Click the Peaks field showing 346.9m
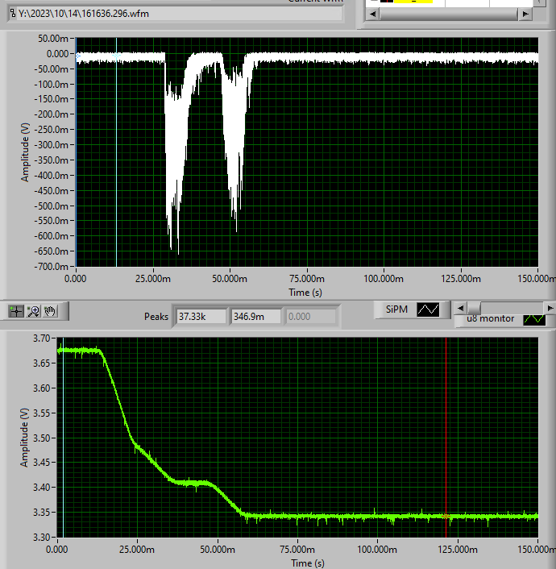556x569 pixels. (x=256, y=317)
